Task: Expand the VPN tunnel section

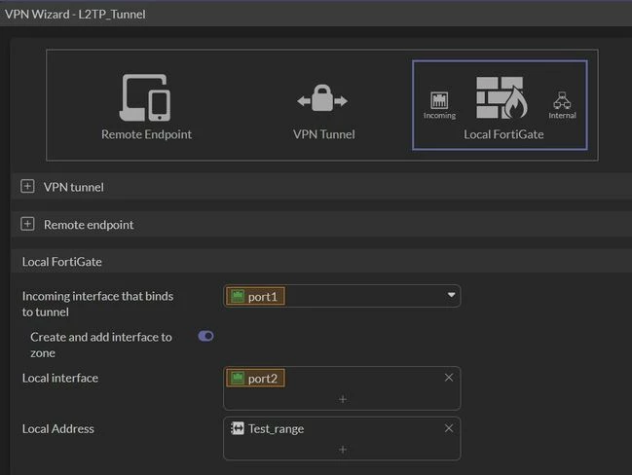Action: tap(27, 186)
